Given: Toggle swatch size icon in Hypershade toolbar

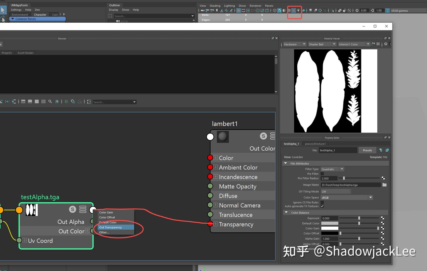Looking at the screenshot, I should [57, 101].
